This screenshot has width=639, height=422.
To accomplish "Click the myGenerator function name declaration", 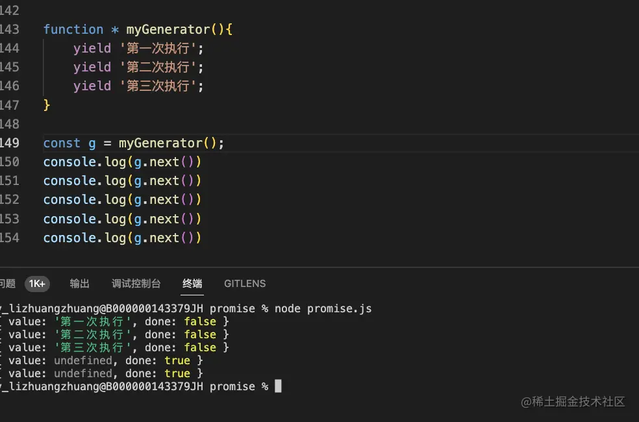I will click(x=168, y=29).
